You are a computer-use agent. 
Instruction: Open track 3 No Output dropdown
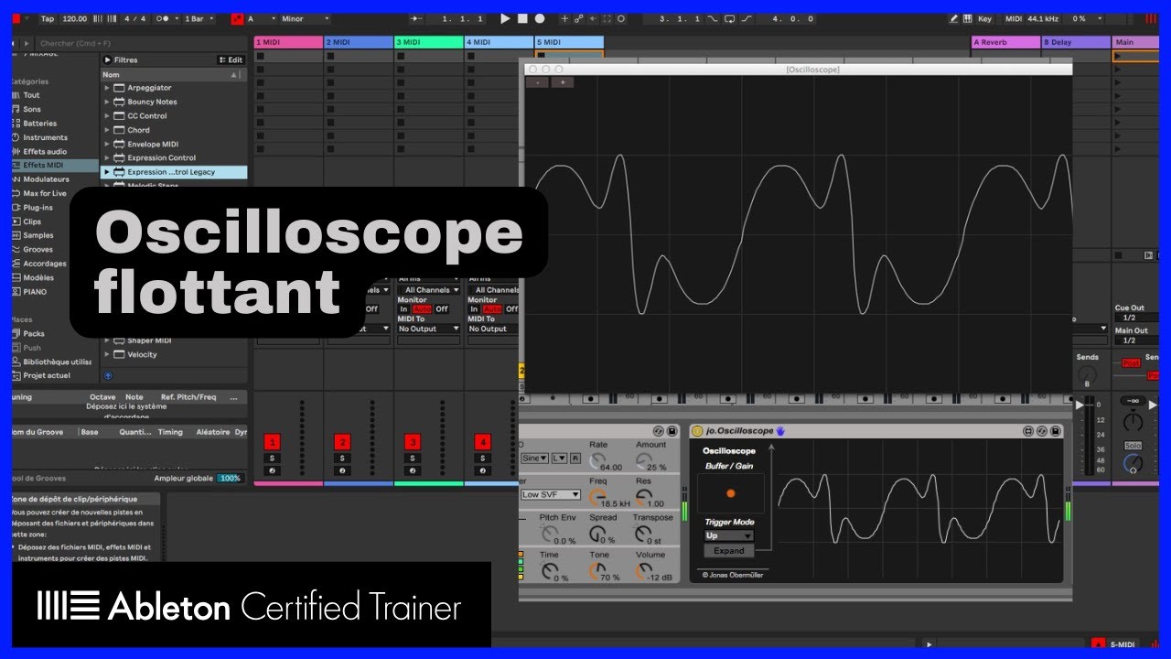(x=429, y=329)
